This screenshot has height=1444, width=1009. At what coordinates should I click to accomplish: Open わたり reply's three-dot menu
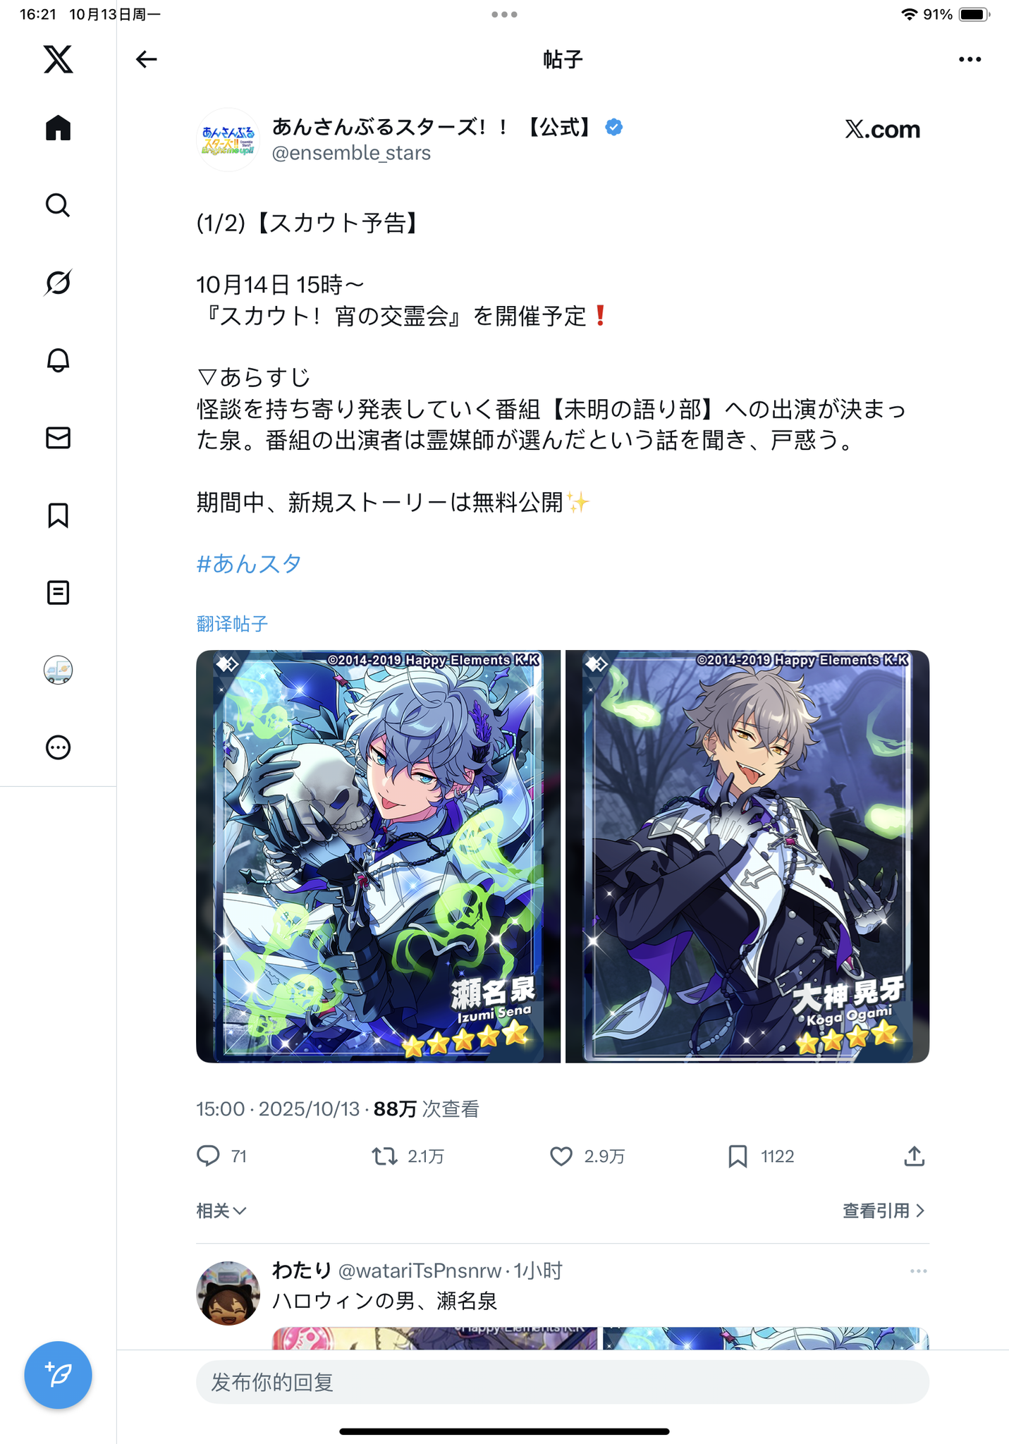click(918, 1271)
